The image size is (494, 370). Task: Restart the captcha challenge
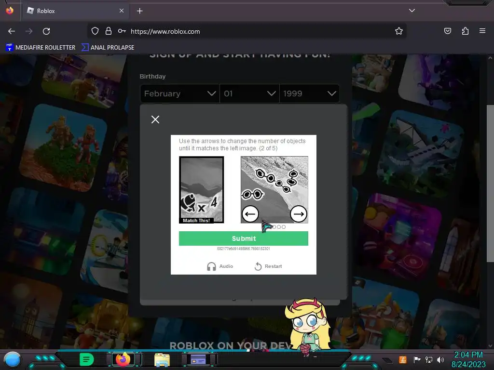(x=268, y=266)
